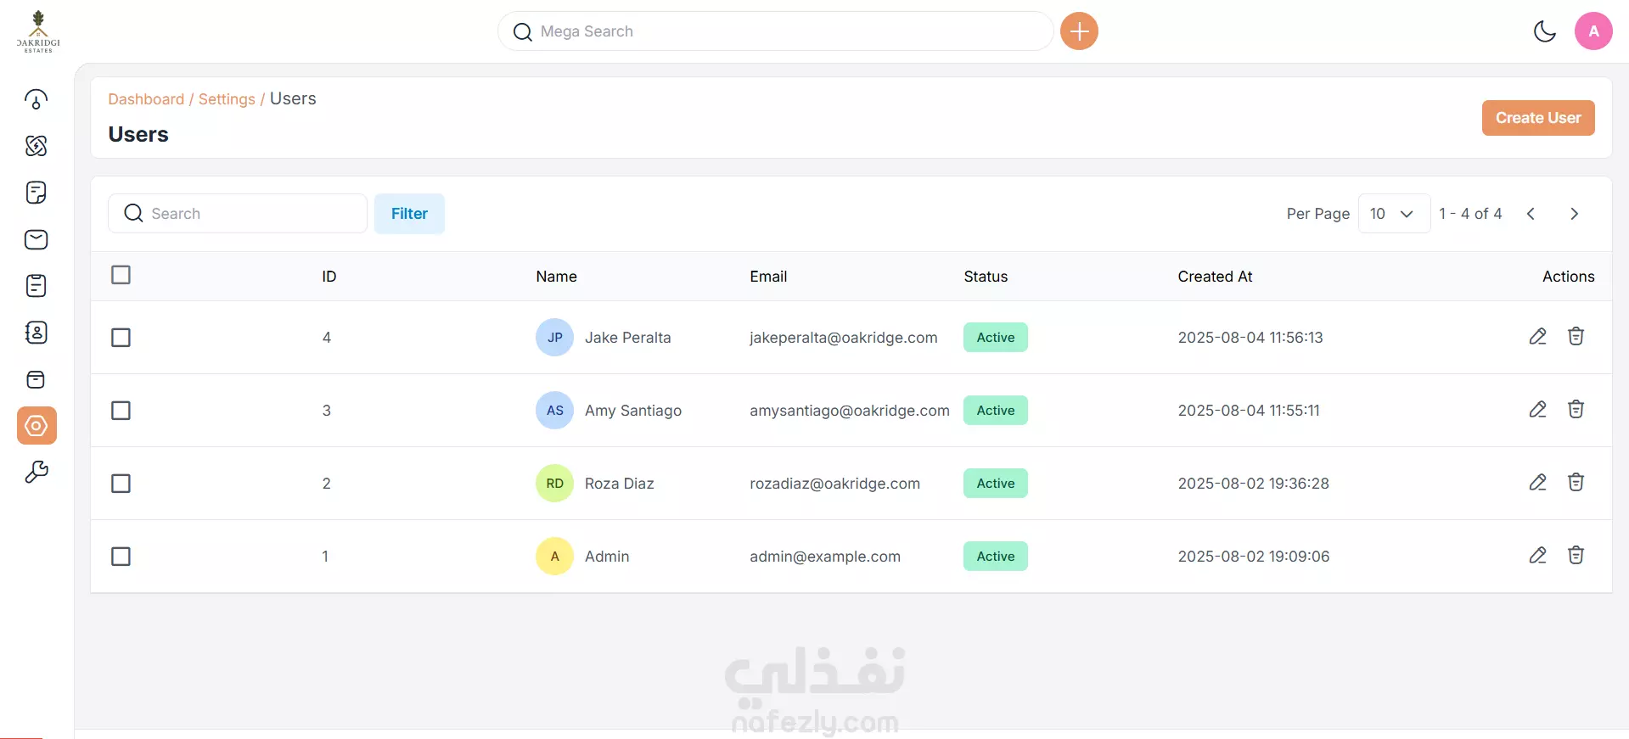Screen dimensions: 1629x739
Task: Expand the Per Page dropdown showing 10
Action: [1394, 214]
